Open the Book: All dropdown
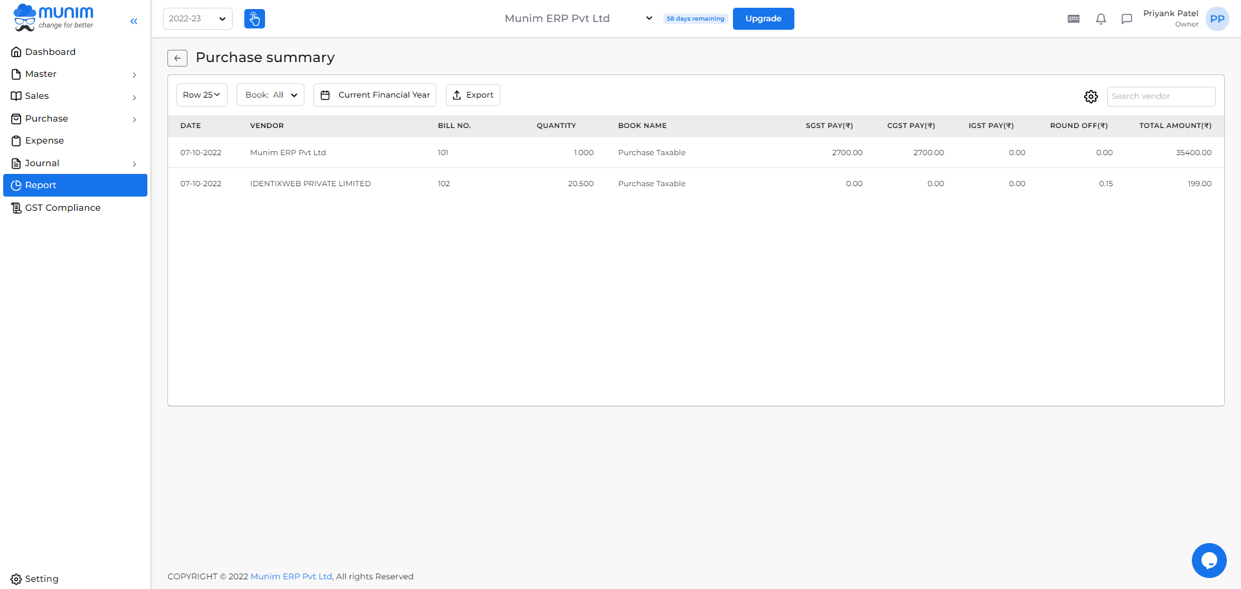Screen dimensions: 1241x589 pyautogui.click(x=270, y=95)
